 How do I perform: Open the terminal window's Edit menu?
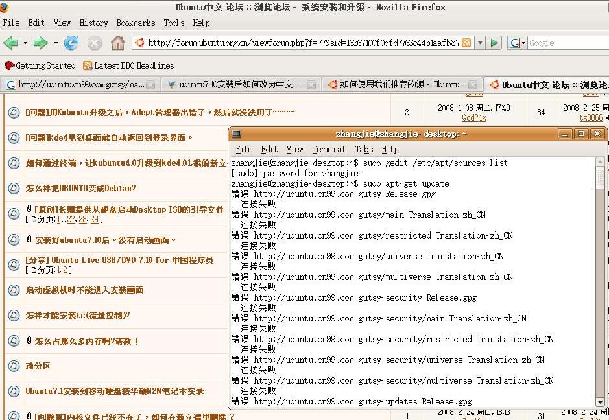269,150
